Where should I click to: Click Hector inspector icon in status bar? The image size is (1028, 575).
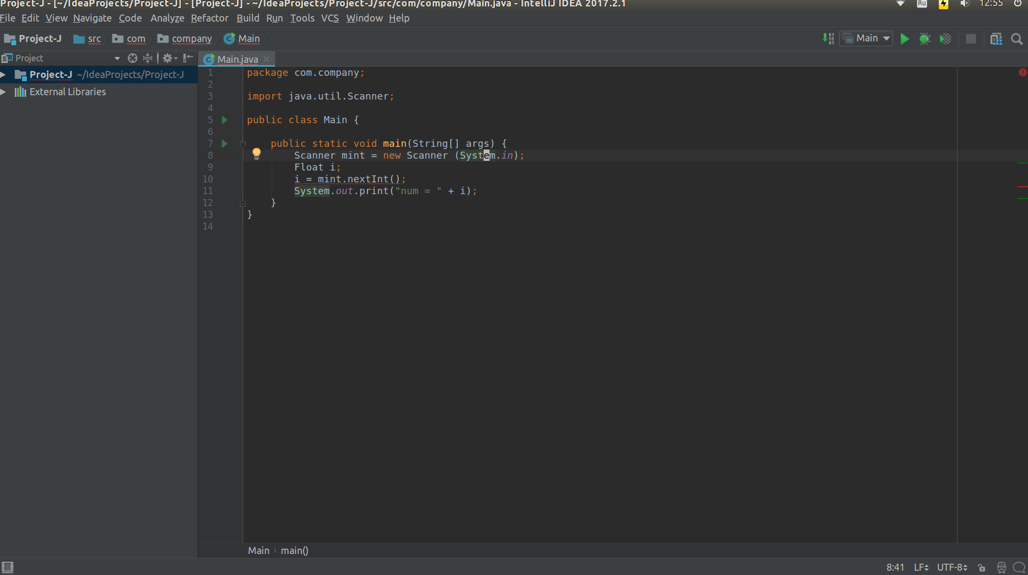click(1001, 567)
